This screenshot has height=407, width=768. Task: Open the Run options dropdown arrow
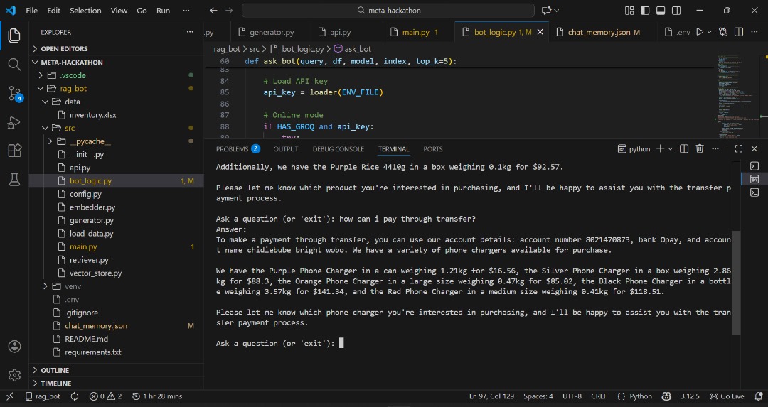coord(709,32)
